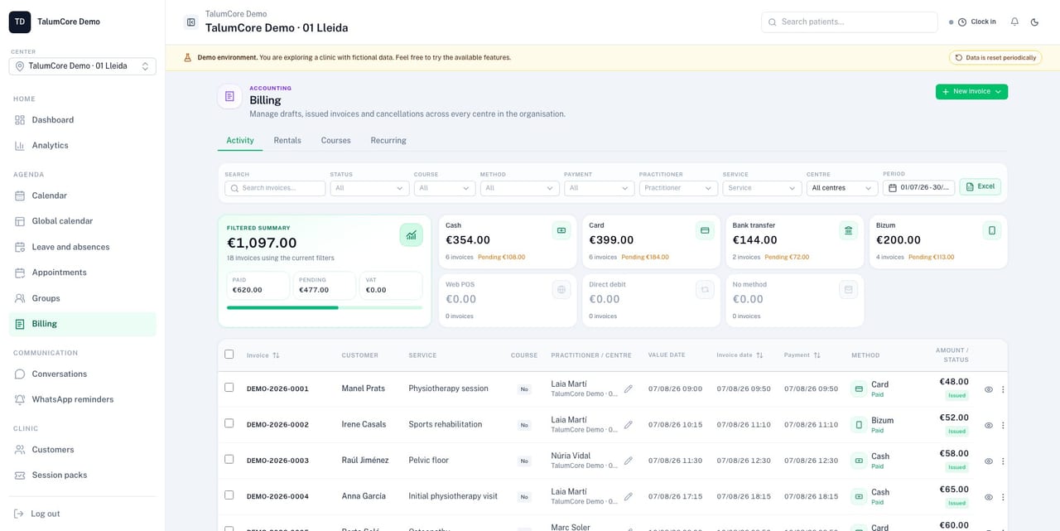Focus the Search invoices field
Image resolution: width=1060 pixels, height=531 pixels.
(275, 188)
